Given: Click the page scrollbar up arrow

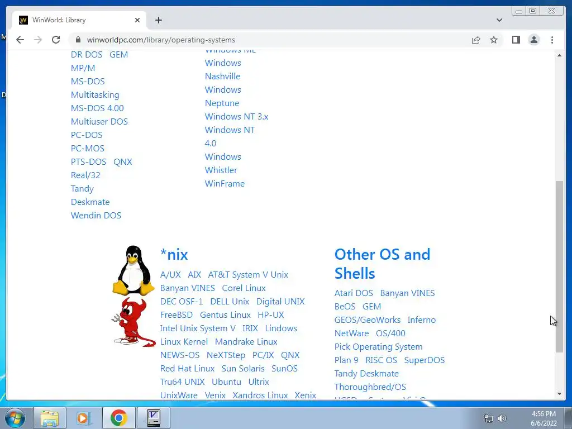Looking at the screenshot, I should click(559, 55).
